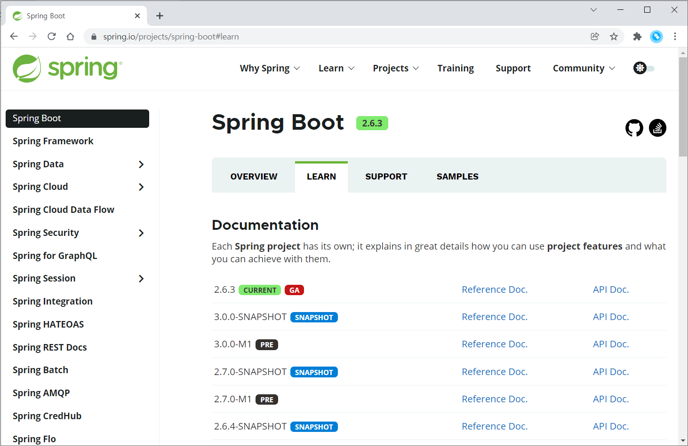688x446 pixels.
Task: Click the Spring logo in header
Action: (x=67, y=69)
